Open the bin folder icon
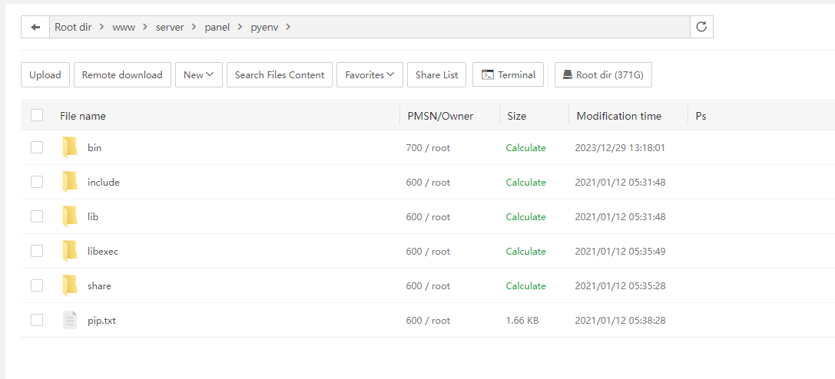 [70, 147]
